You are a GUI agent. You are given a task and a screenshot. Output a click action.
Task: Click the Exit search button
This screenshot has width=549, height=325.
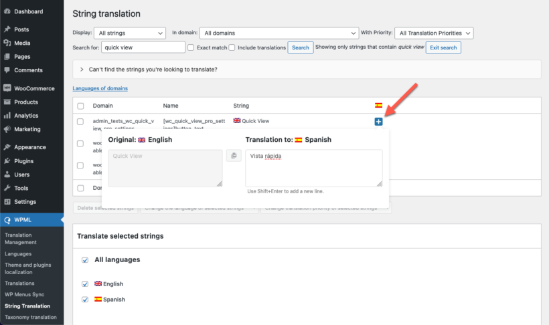443,47
